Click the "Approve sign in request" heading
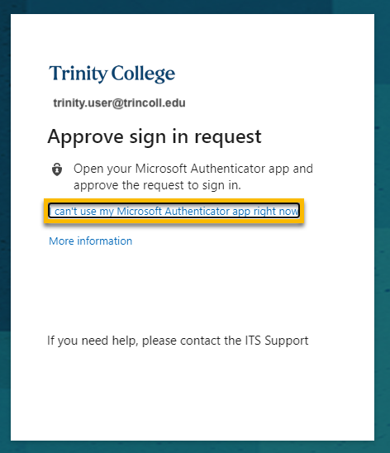 pos(155,137)
